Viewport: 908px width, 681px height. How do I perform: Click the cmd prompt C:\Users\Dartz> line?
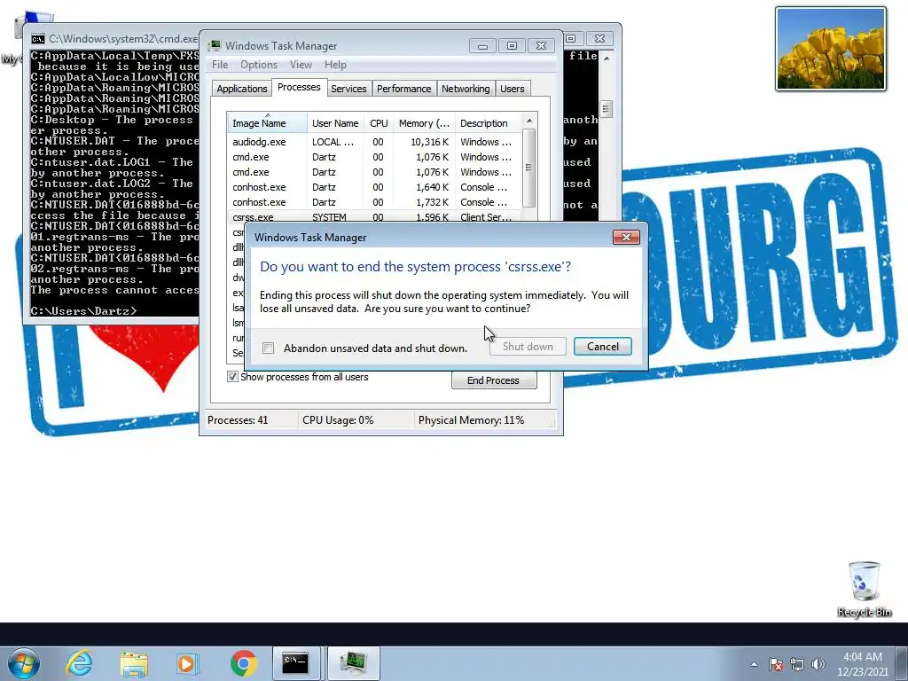tap(84, 311)
